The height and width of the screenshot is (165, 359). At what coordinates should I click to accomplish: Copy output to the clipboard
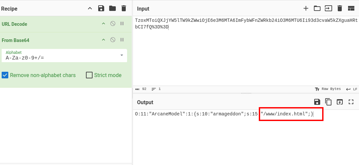tap(328, 102)
